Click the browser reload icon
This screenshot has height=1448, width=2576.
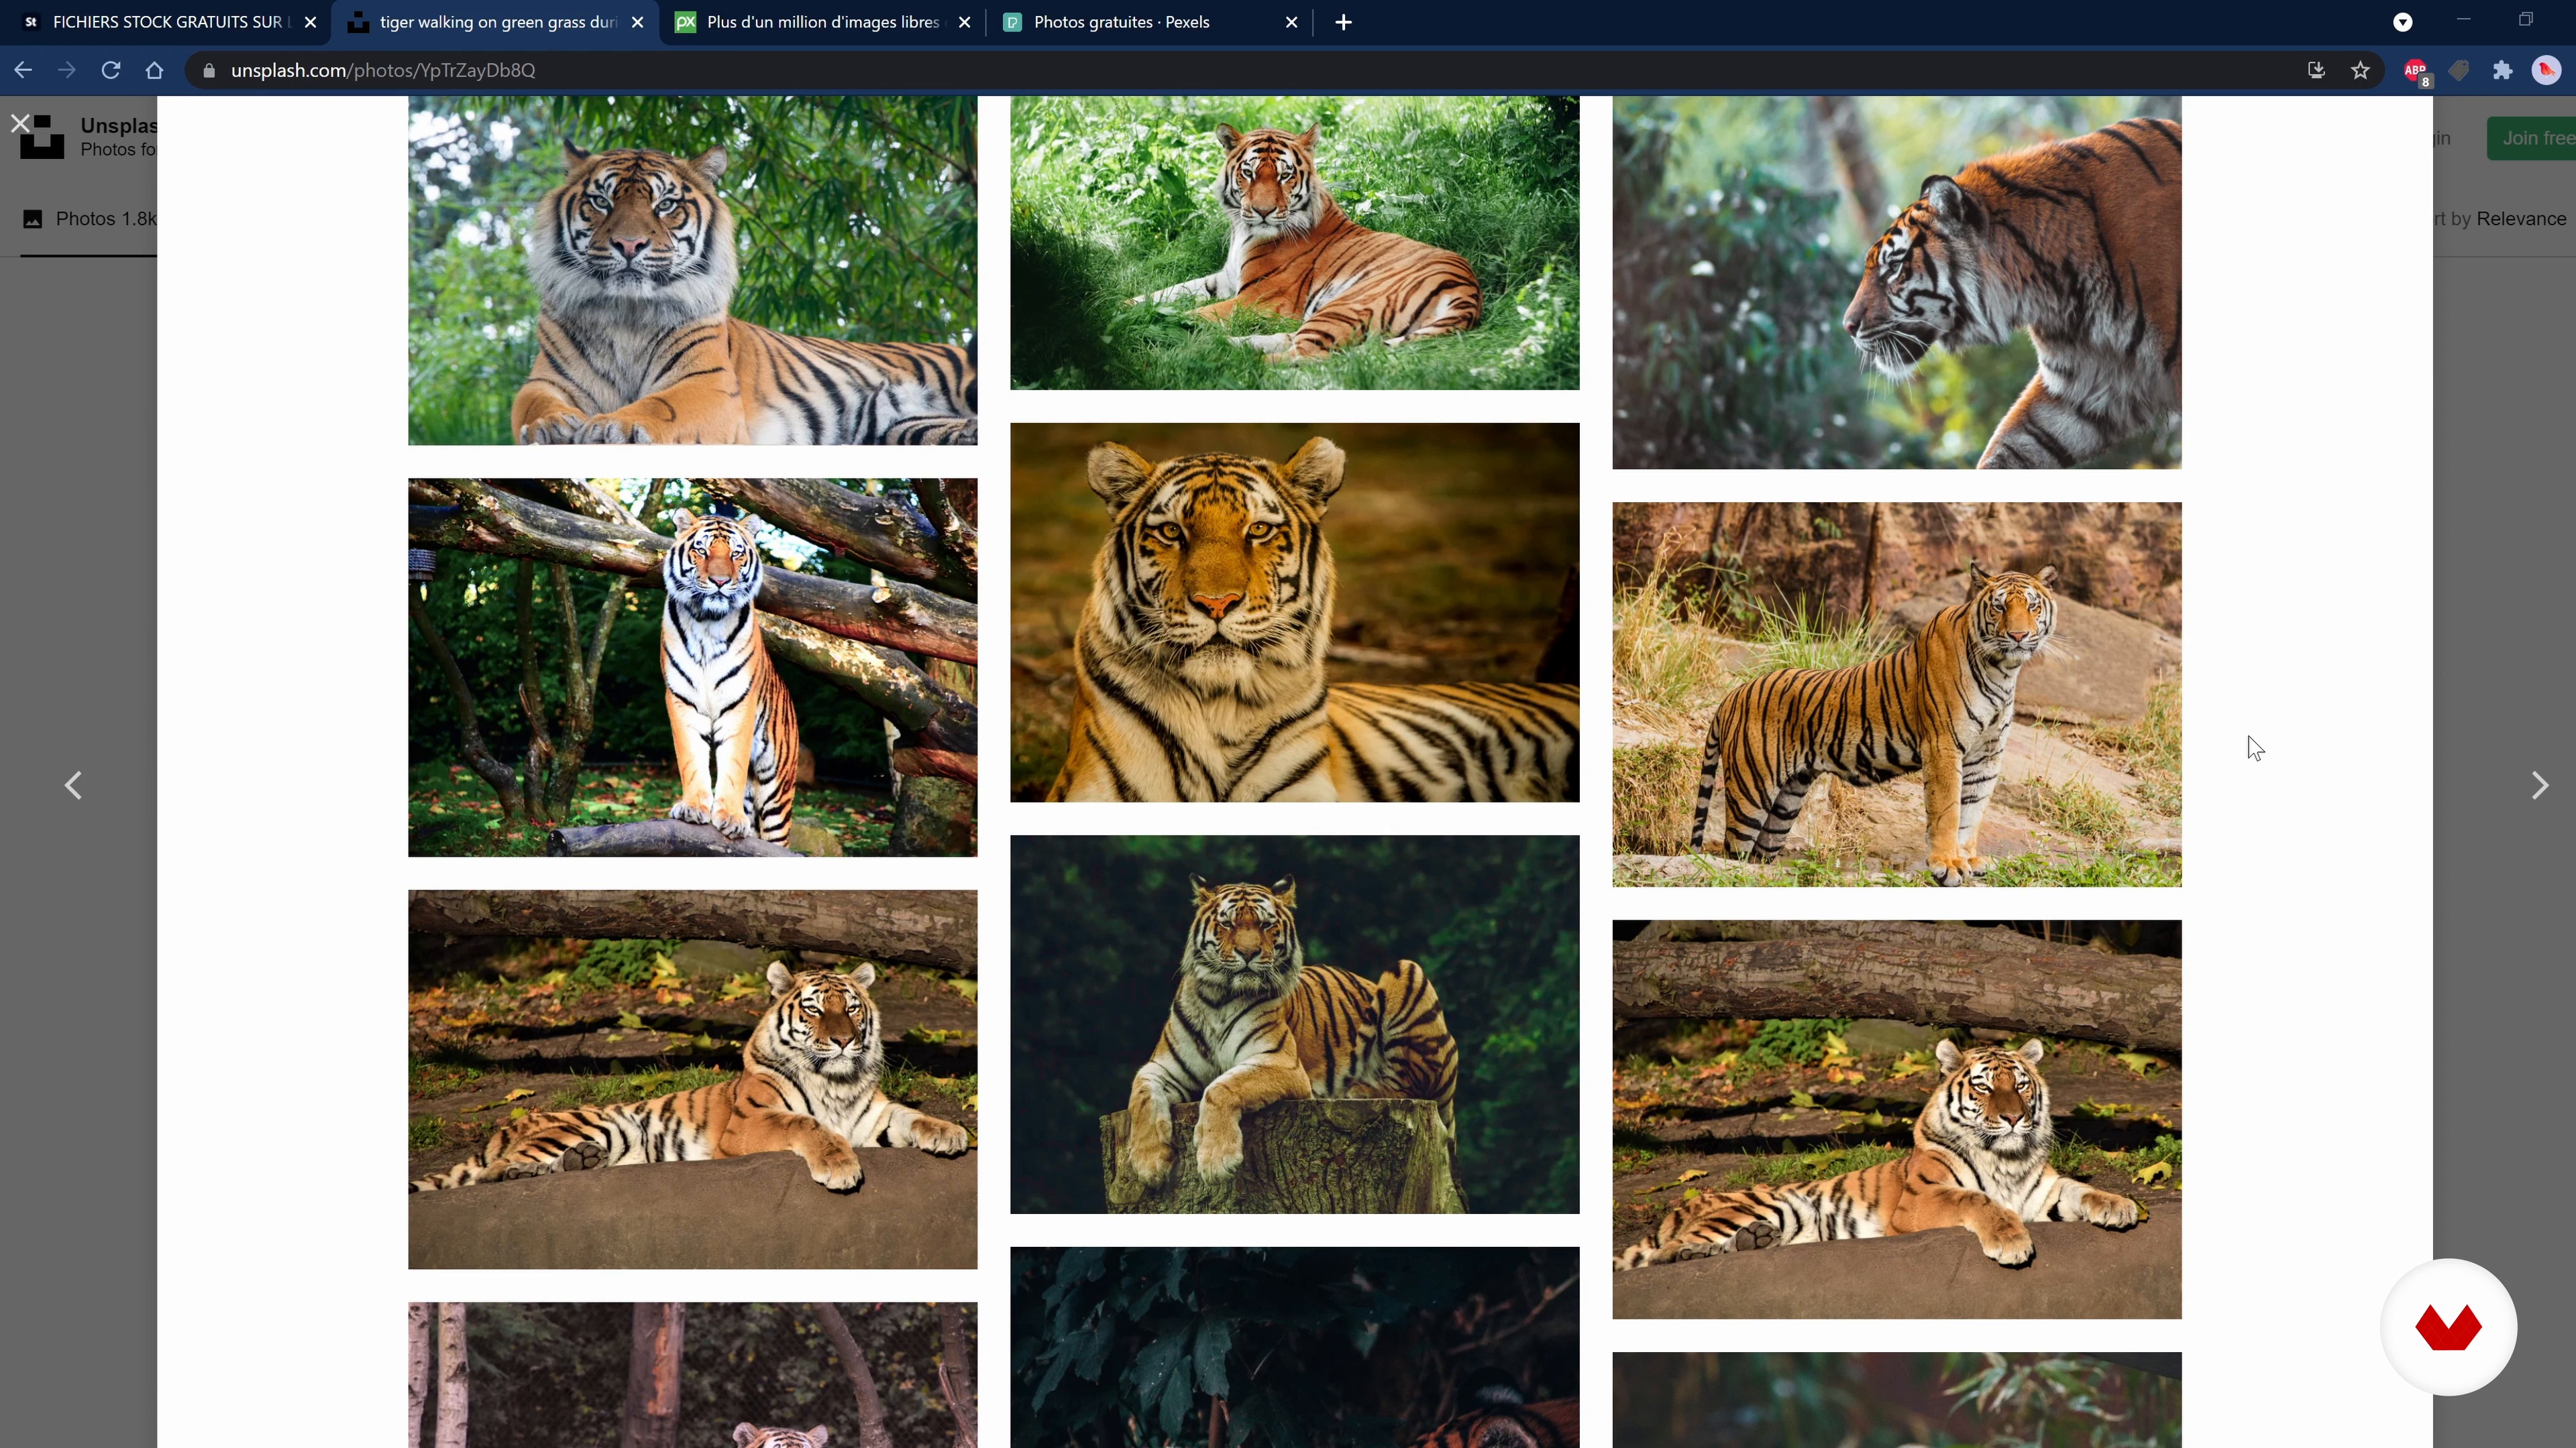point(111,70)
